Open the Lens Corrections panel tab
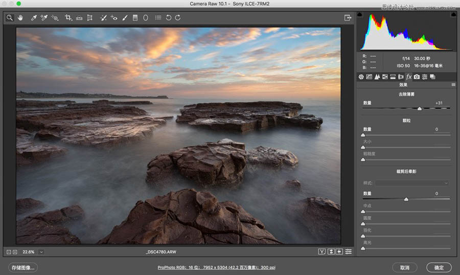Image resolution: width=460 pixels, height=275 pixels. (x=401, y=77)
